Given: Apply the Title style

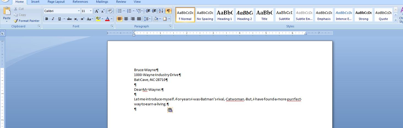Looking at the screenshot, I should (x=264, y=15).
